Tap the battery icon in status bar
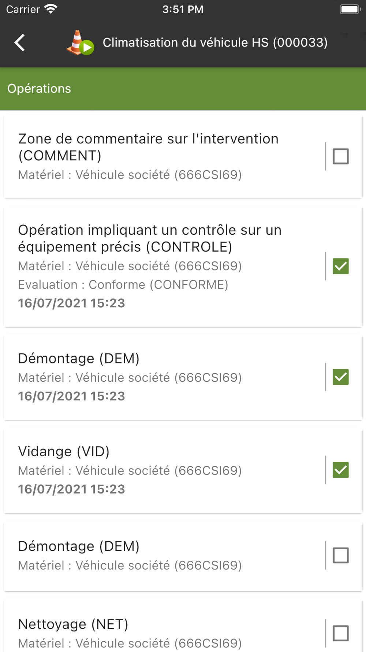366x652 pixels. pos(350,9)
